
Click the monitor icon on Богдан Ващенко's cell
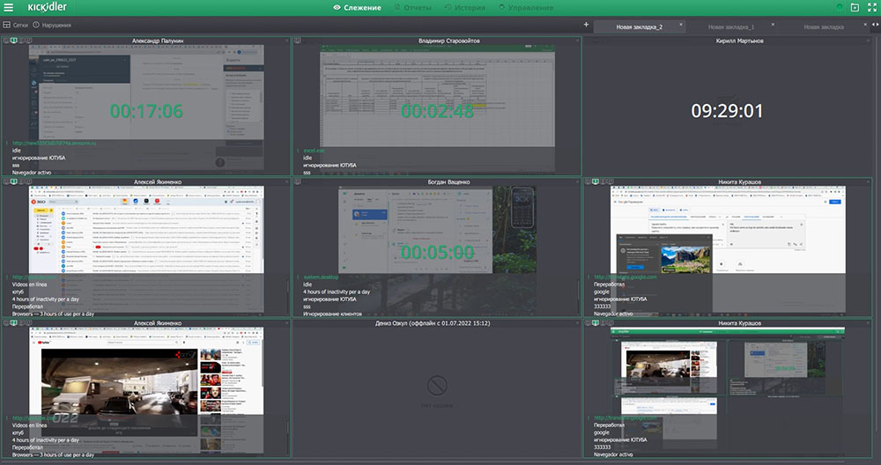[x=298, y=182]
